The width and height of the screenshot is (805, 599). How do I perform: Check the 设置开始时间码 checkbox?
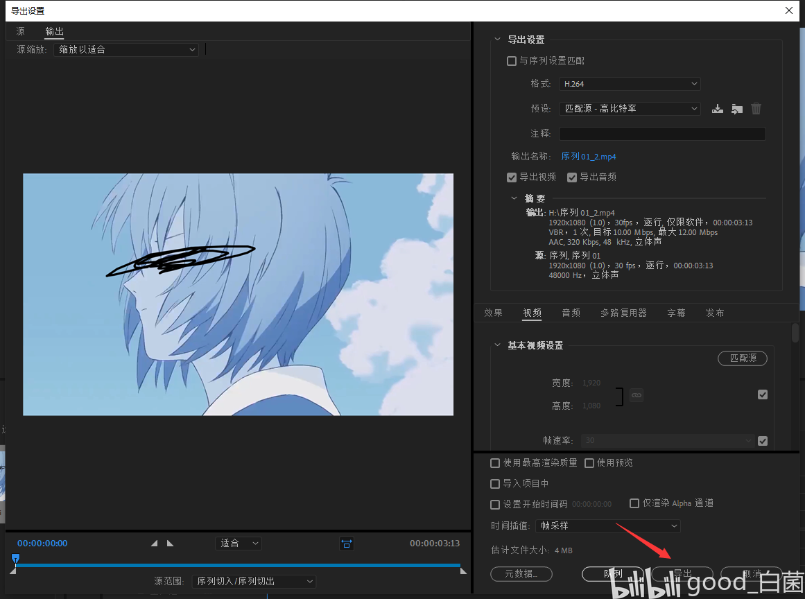[495, 505]
